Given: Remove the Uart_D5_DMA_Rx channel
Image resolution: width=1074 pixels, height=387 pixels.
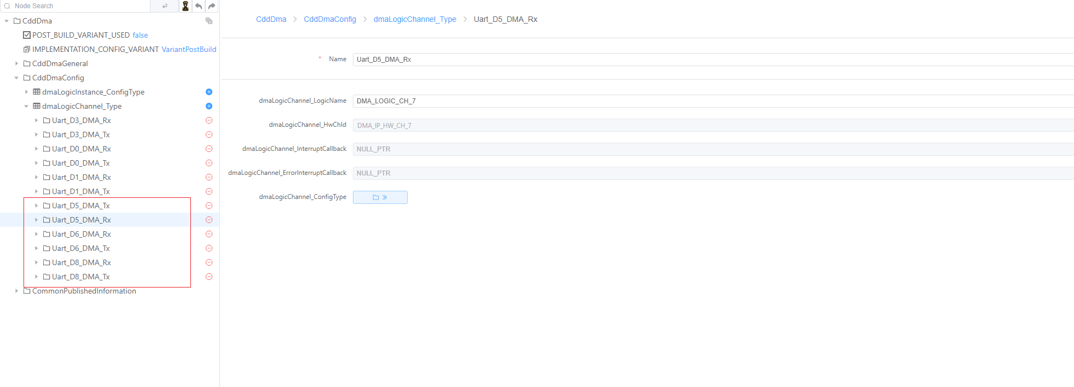Looking at the screenshot, I should click(x=208, y=220).
